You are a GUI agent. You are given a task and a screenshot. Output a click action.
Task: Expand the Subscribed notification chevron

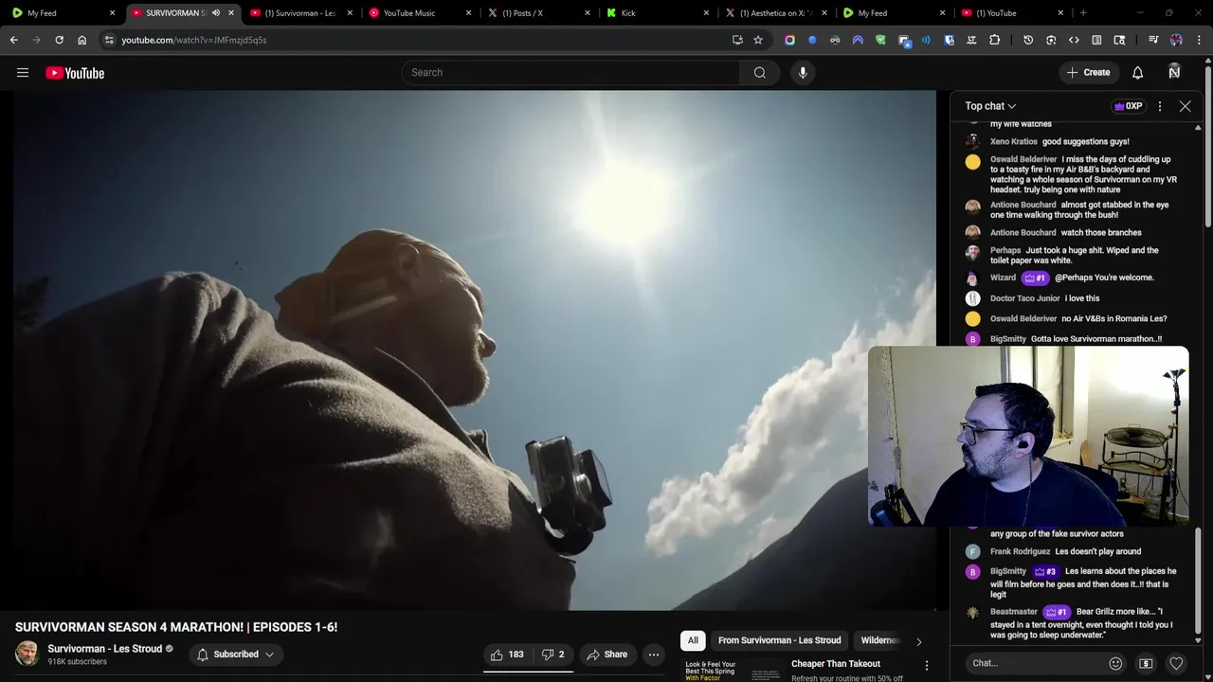click(x=269, y=655)
